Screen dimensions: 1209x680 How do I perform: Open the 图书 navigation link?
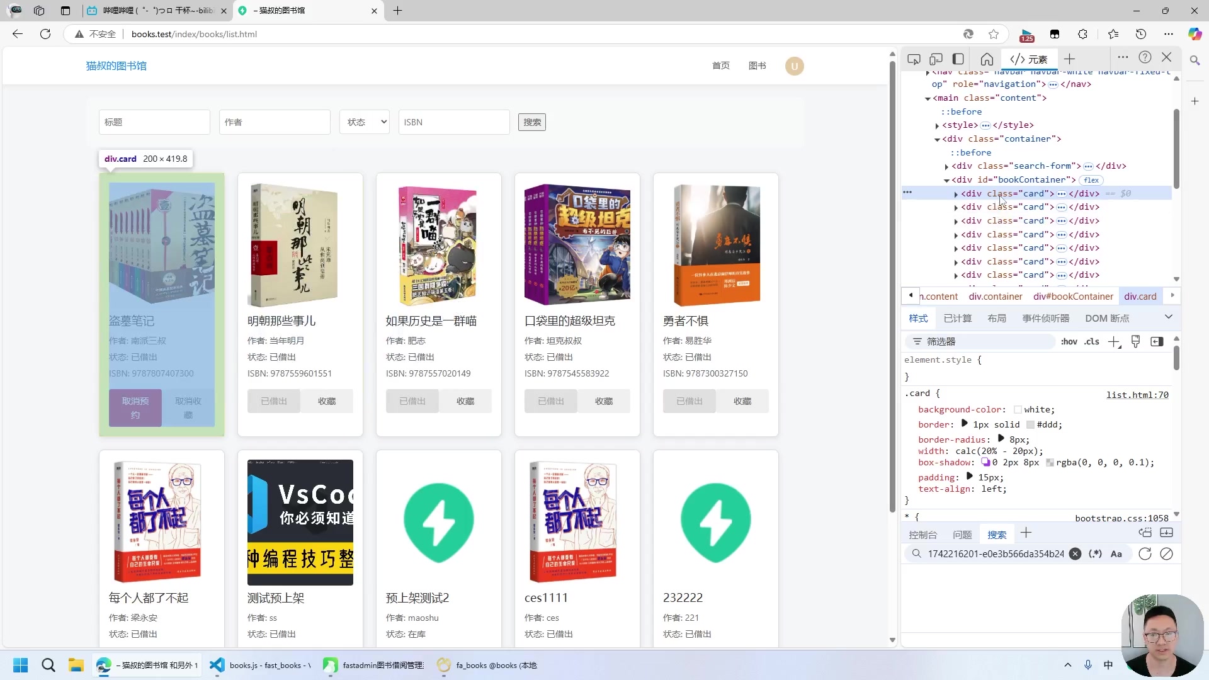click(757, 65)
